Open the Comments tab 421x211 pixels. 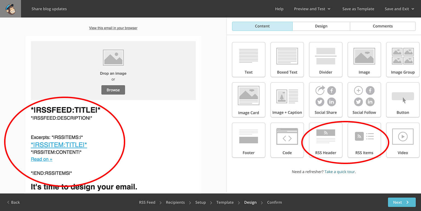tap(382, 26)
